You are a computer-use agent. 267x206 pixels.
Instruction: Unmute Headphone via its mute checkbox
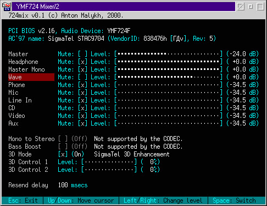point(82,62)
